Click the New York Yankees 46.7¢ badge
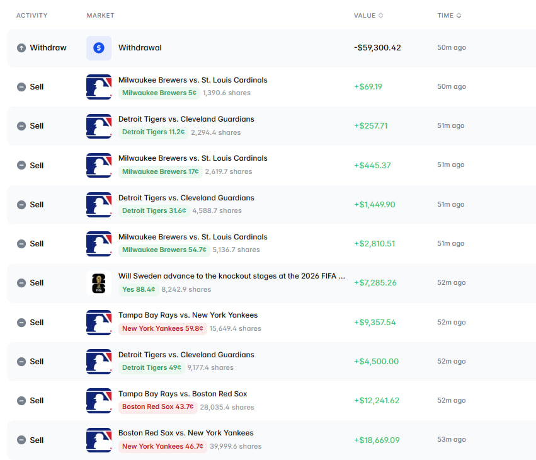 click(163, 446)
